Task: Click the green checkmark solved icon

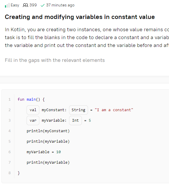Action: coord(43,5)
